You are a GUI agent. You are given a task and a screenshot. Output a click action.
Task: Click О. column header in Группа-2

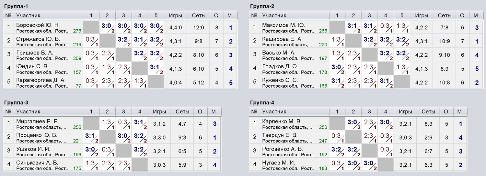coord(463,15)
